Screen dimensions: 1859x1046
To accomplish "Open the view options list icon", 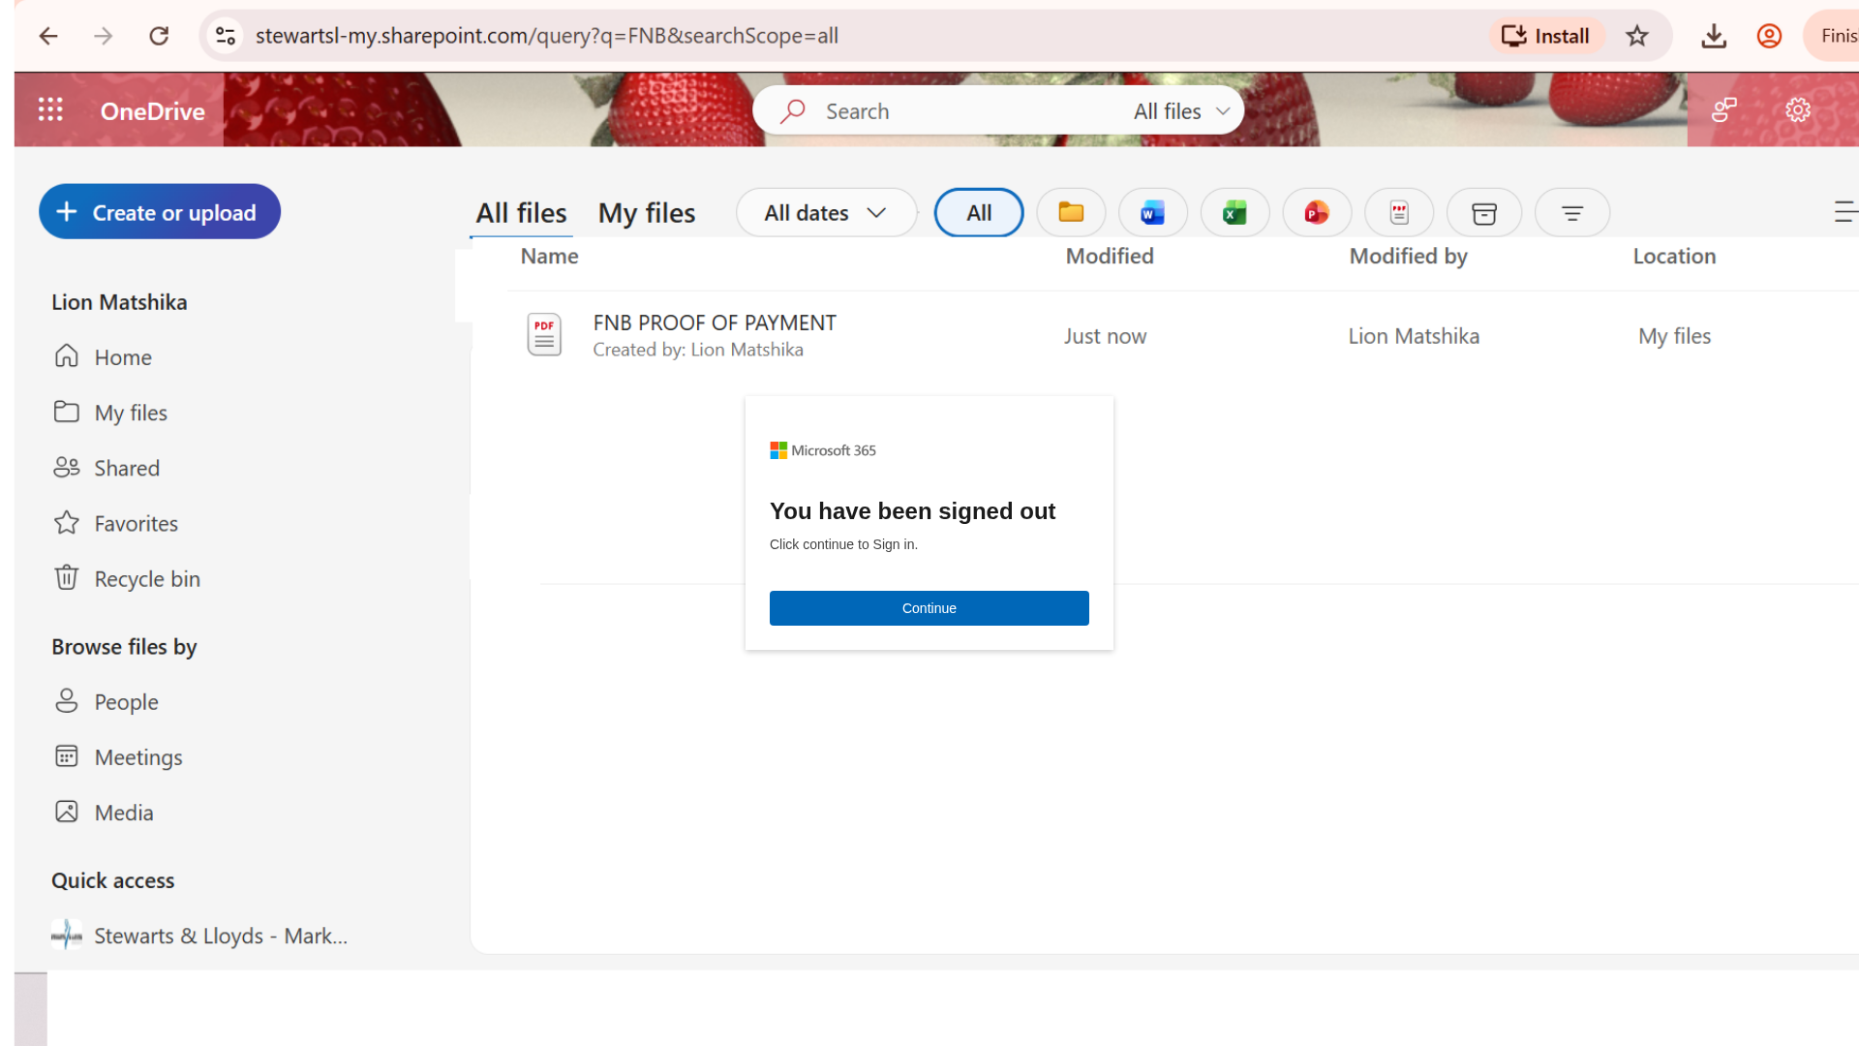I will point(1845,212).
